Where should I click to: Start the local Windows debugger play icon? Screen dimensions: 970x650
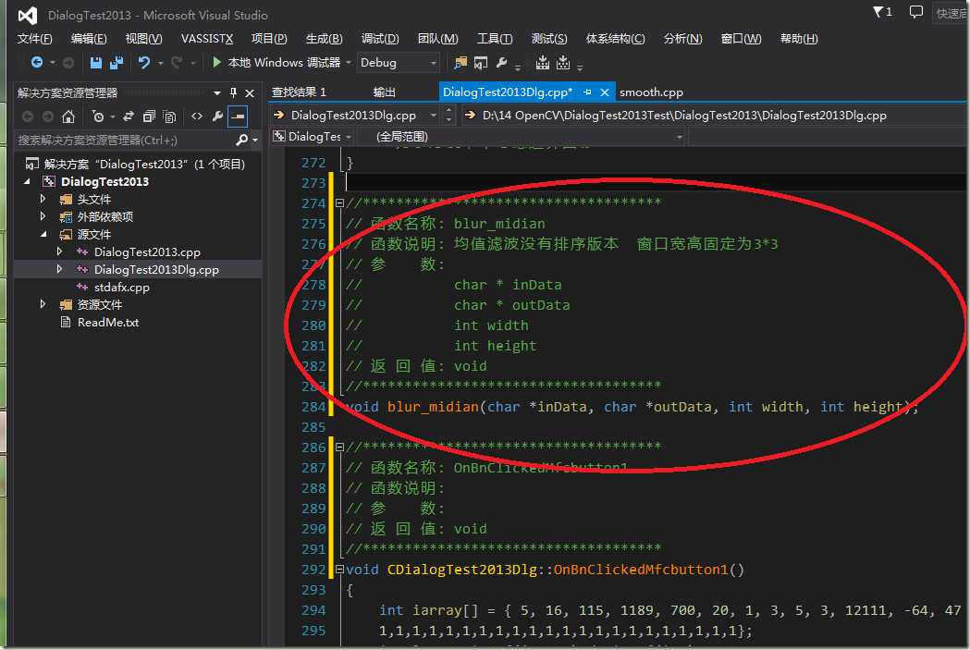[x=216, y=63]
